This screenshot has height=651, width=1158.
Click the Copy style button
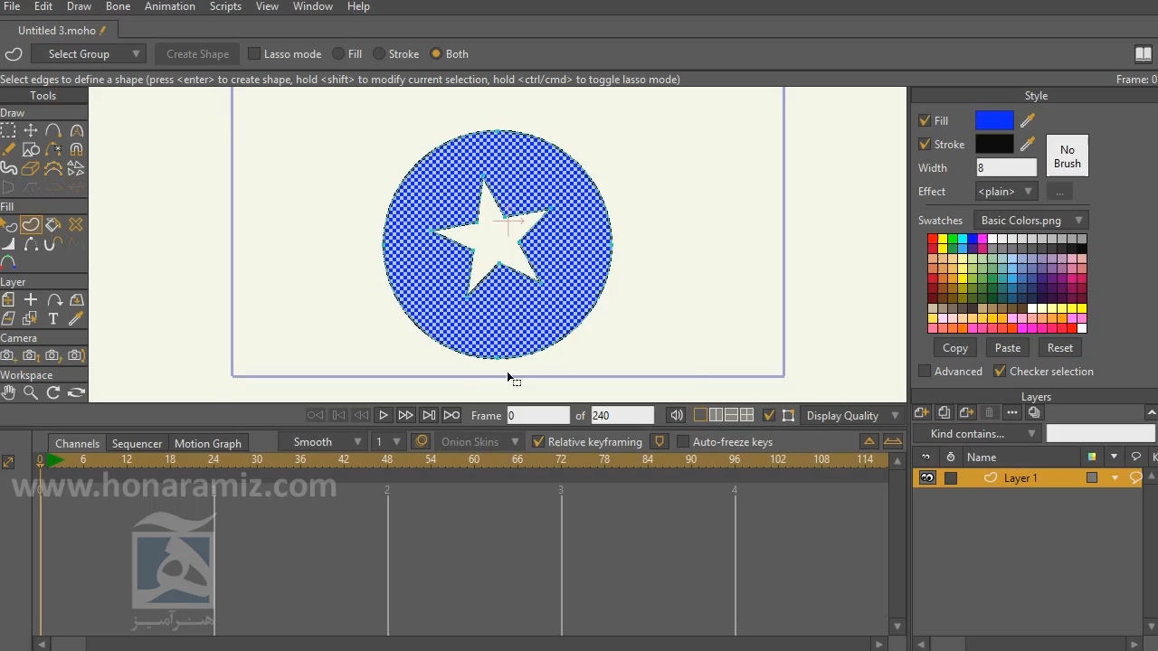[955, 348]
